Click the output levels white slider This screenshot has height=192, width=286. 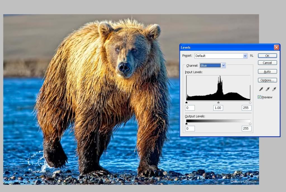(x=250, y=124)
